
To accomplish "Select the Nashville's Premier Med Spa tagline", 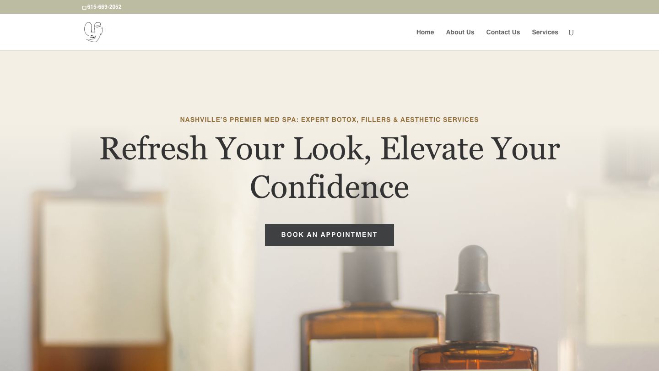I will pyautogui.click(x=329, y=120).
